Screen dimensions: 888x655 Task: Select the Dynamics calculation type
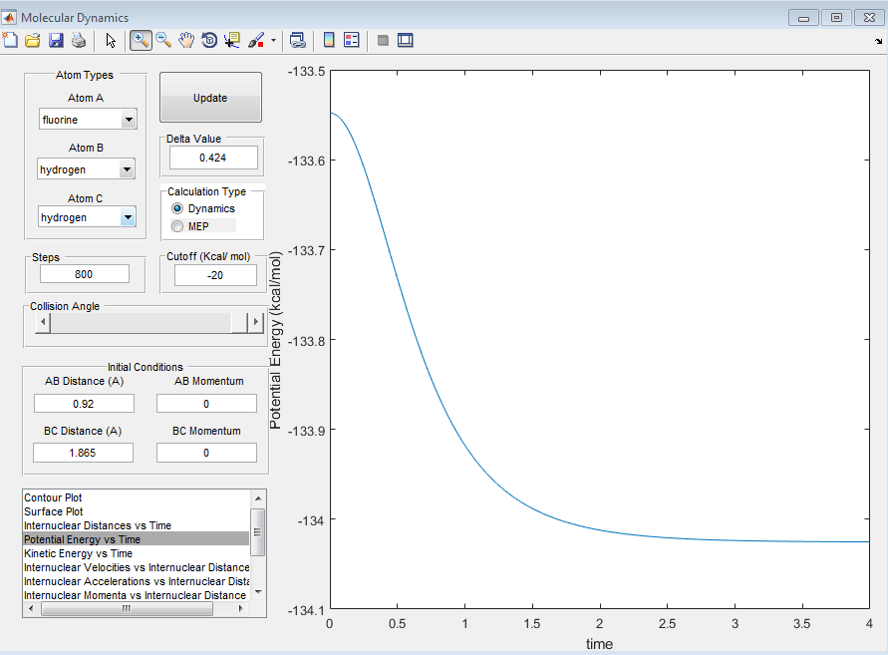(x=178, y=208)
